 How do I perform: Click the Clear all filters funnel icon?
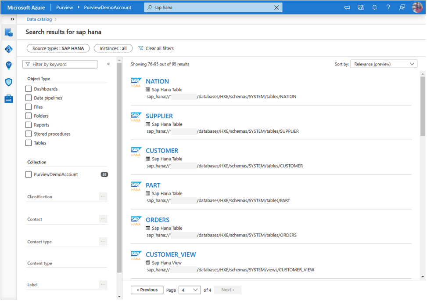141,48
